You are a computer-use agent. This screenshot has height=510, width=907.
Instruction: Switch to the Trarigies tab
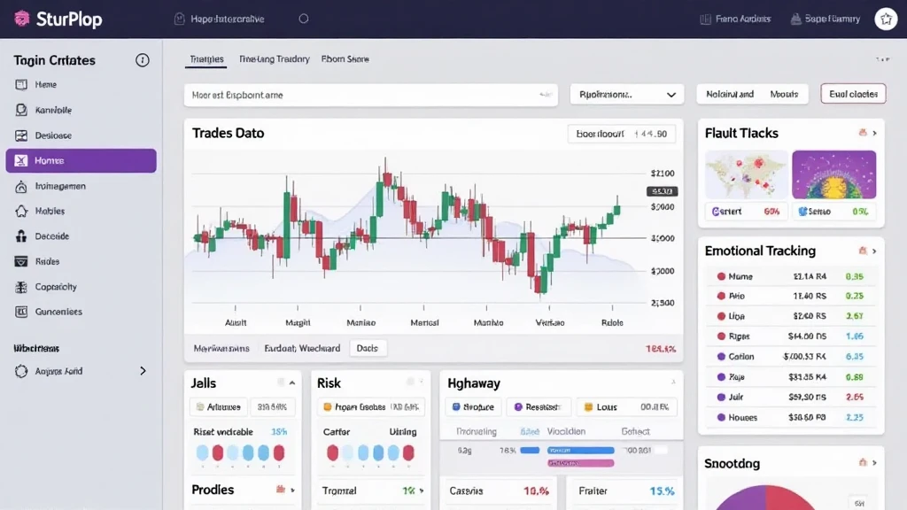(x=206, y=59)
